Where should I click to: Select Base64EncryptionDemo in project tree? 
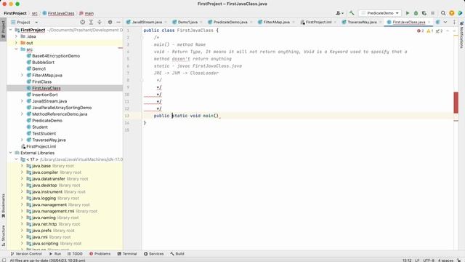[x=56, y=56]
